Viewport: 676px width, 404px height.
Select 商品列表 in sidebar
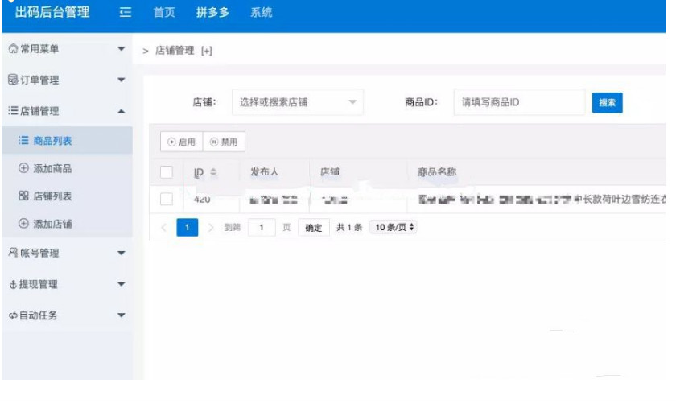click(x=52, y=142)
